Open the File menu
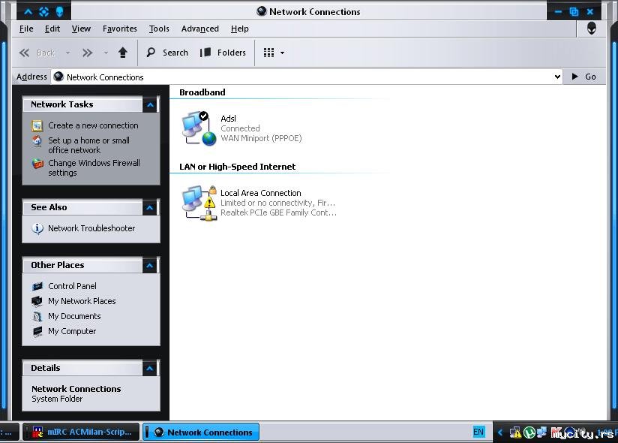Image resolution: width=618 pixels, height=443 pixels. [x=26, y=29]
